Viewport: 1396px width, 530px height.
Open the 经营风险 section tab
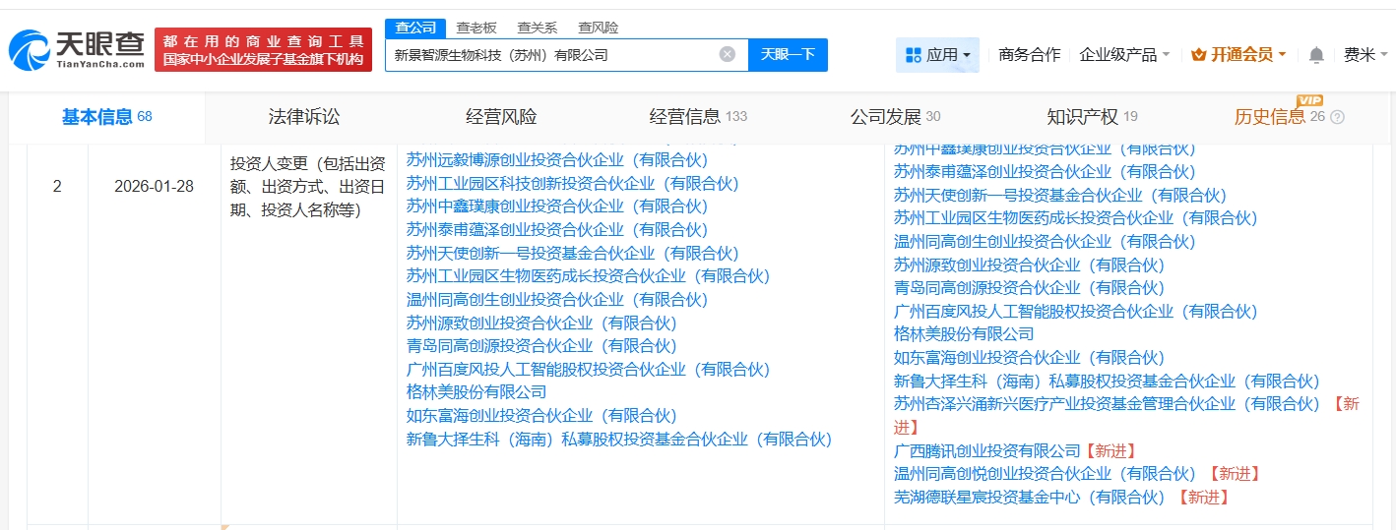501,117
